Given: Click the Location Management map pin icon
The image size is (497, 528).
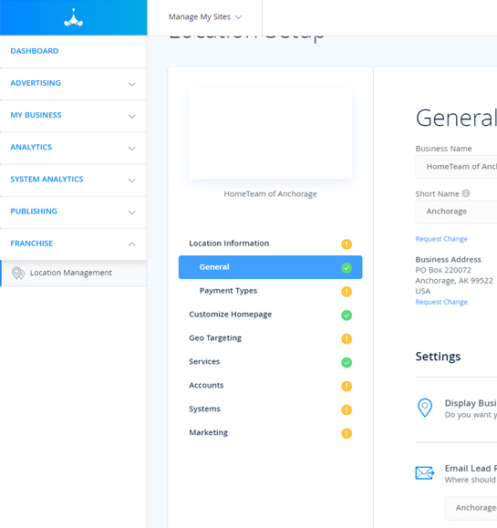Looking at the screenshot, I should [18, 273].
